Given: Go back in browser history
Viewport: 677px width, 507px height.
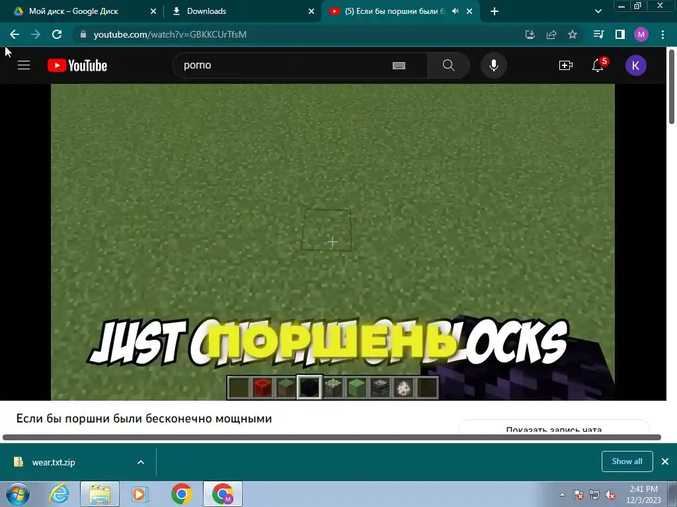Looking at the screenshot, I should coord(15,34).
